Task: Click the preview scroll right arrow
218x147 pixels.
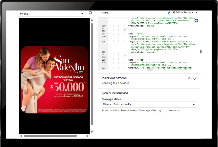Action: [x=88, y=136]
